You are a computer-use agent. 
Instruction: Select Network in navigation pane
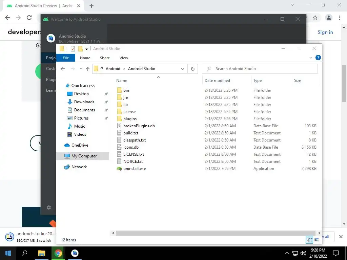(79, 167)
